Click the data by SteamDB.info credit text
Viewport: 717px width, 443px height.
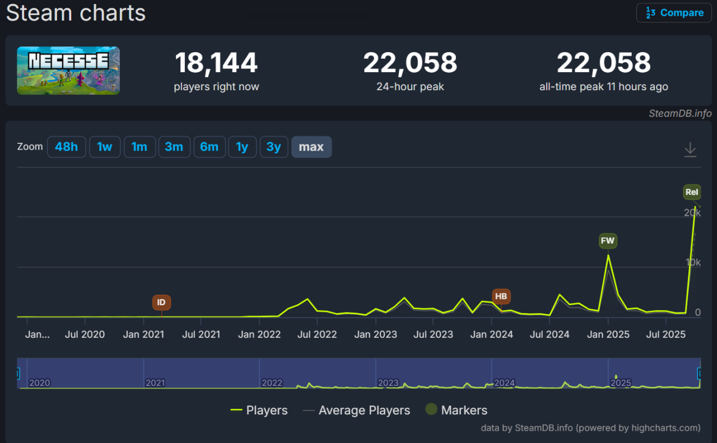point(590,428)
